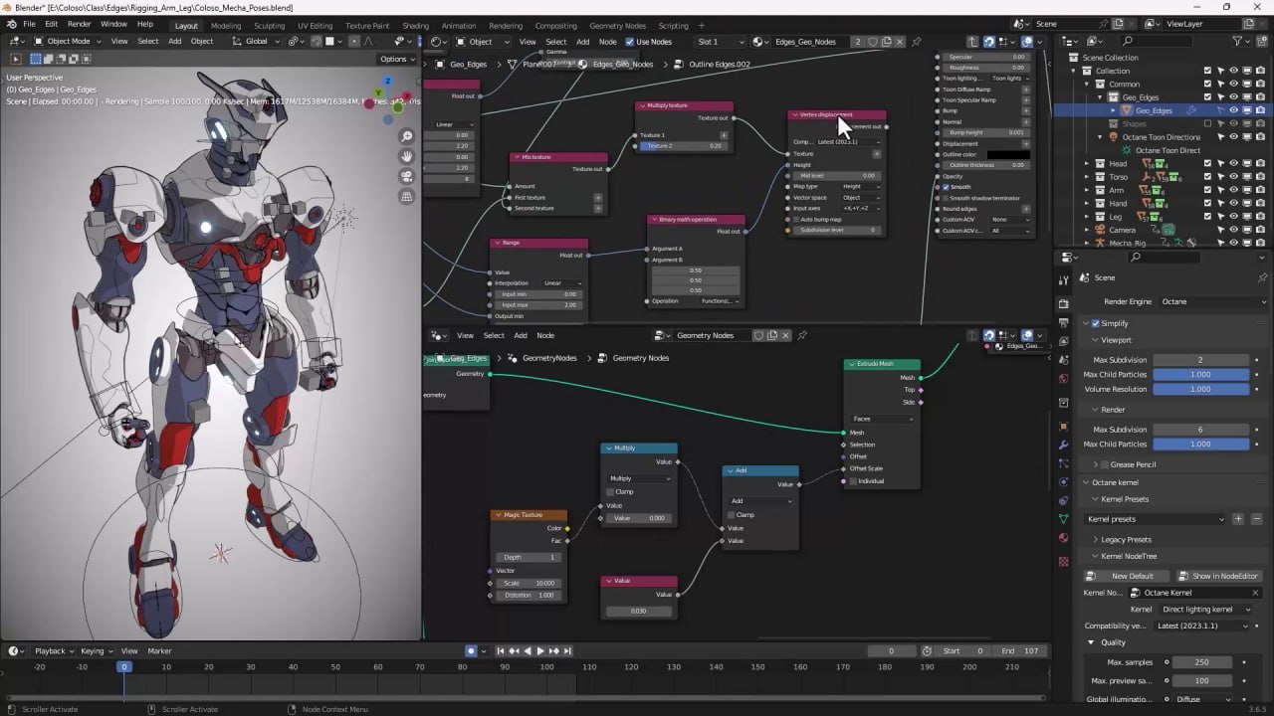The image size is (1274, 716).
Task: Pin the Edges_Geo_Nodes shader node tree
Action: [916, 42]
